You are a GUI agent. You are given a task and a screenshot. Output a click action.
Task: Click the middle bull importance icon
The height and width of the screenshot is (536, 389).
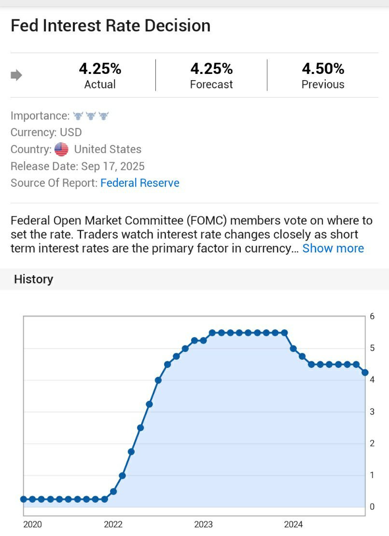[91, 116]
